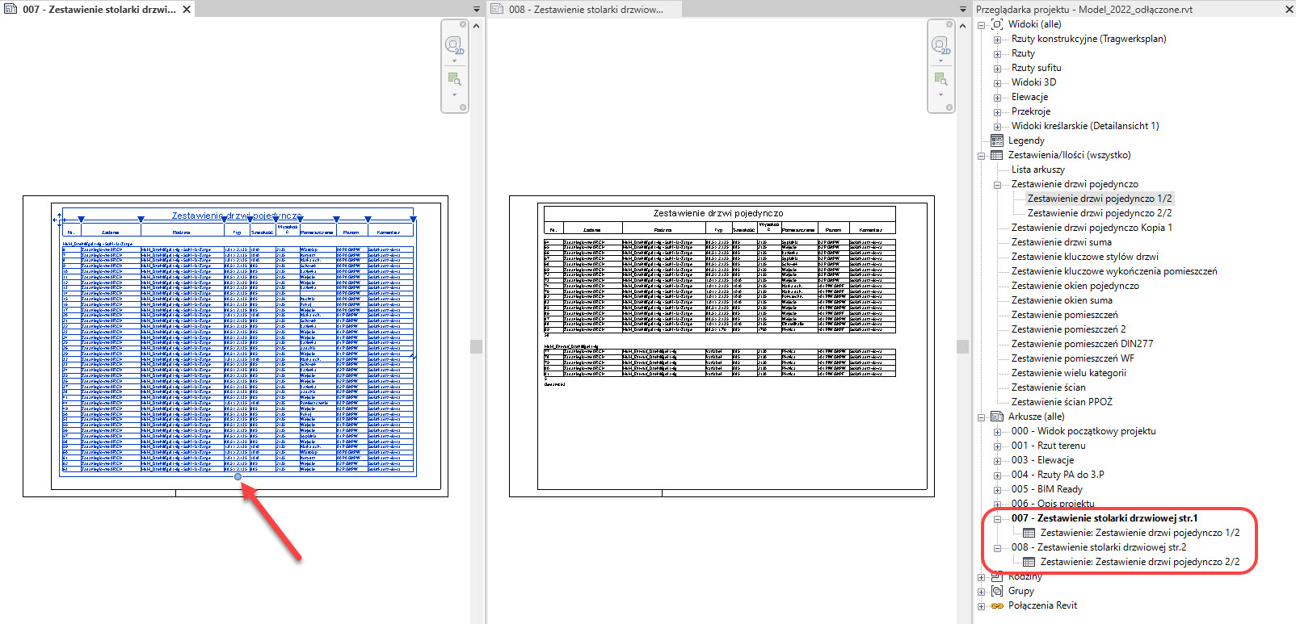Select Zestawienie drzwi pojedynczo 2/2 schedule
This screenshot has height=624, width=1296.
tap(1099, 213)
